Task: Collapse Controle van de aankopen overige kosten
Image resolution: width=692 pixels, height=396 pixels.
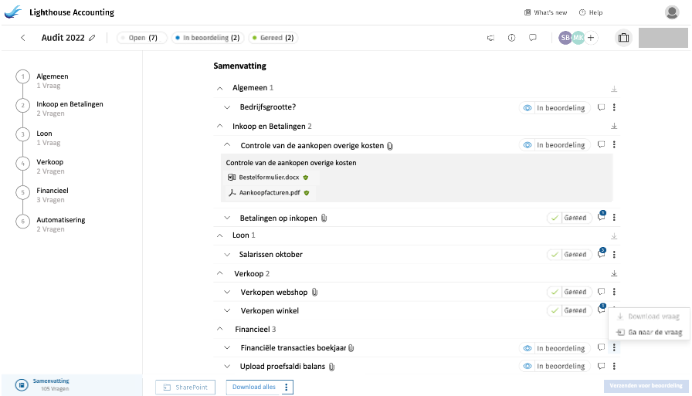Action: pos(227,145)
